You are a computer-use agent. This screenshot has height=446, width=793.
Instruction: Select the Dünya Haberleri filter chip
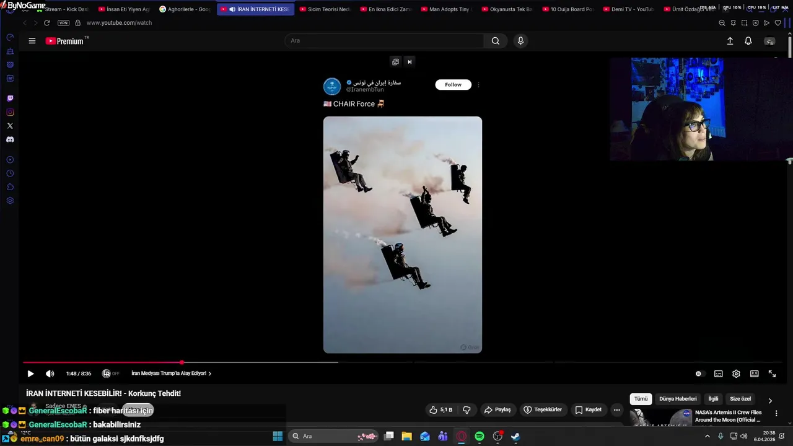pos(678,399)
